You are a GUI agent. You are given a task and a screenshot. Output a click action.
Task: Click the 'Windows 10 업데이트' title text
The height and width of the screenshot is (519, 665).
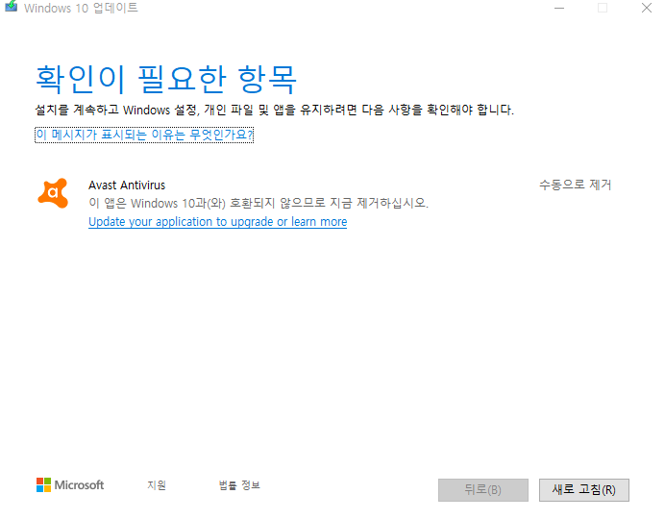(81, 8)
